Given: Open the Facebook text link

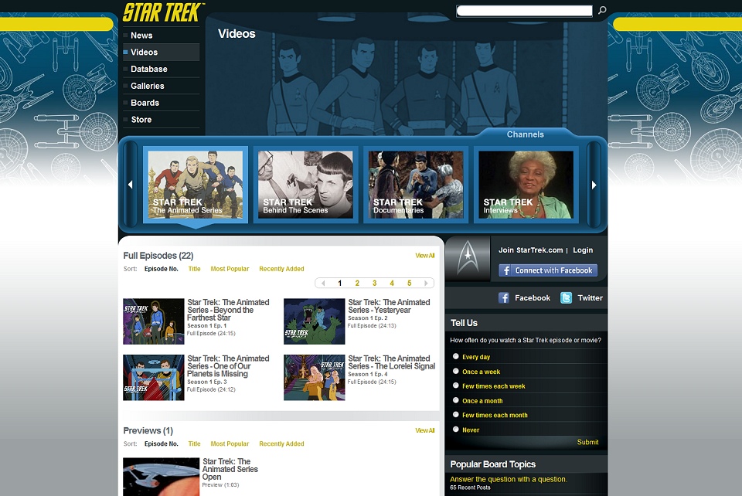Looking at the screenshot, I should point(533,298).
